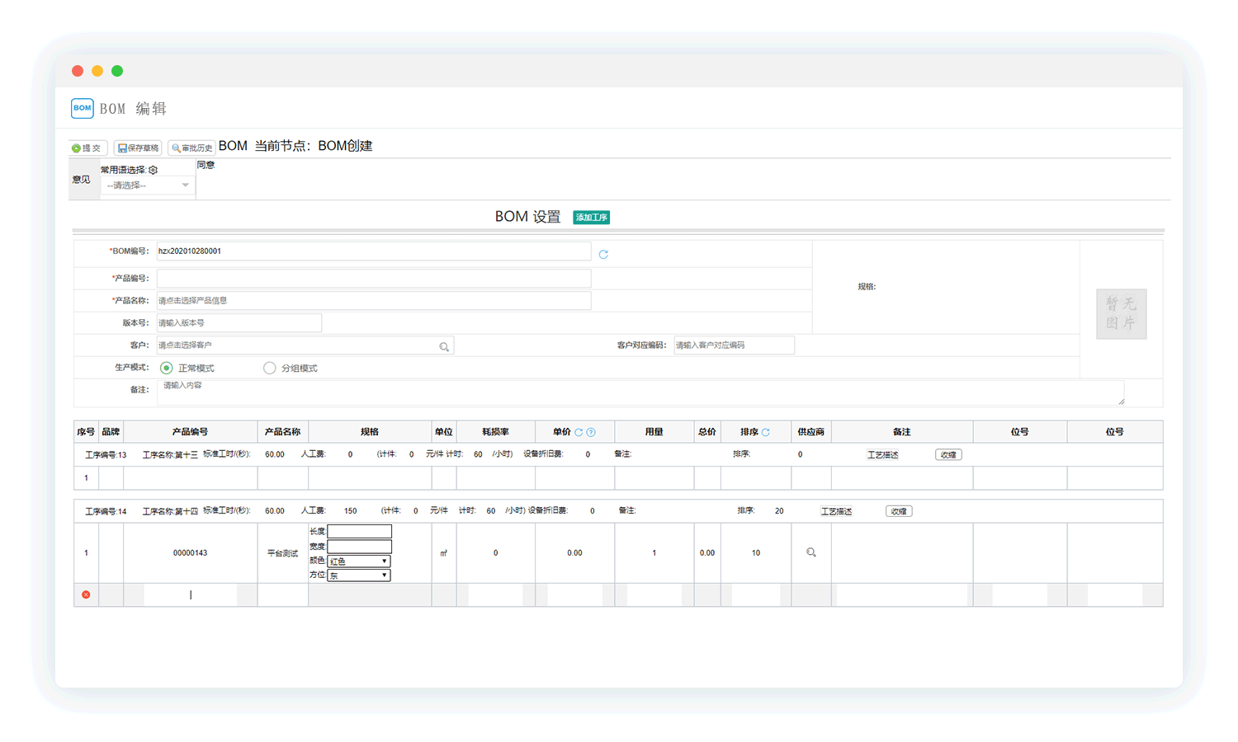Select the 正常模式 radio button
Image resolution: width=1238 pixels, height=742 pixels.
(167, 369)
